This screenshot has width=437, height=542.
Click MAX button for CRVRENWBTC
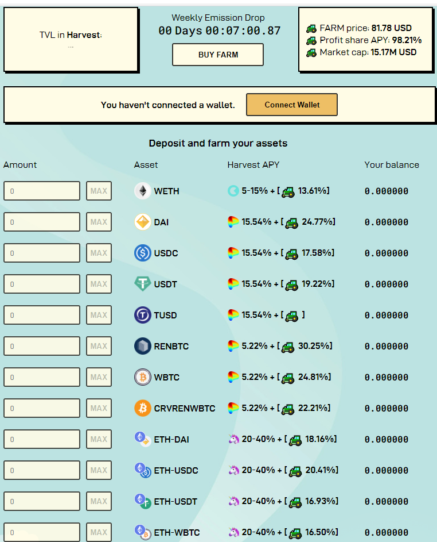[x=99, y=408]
